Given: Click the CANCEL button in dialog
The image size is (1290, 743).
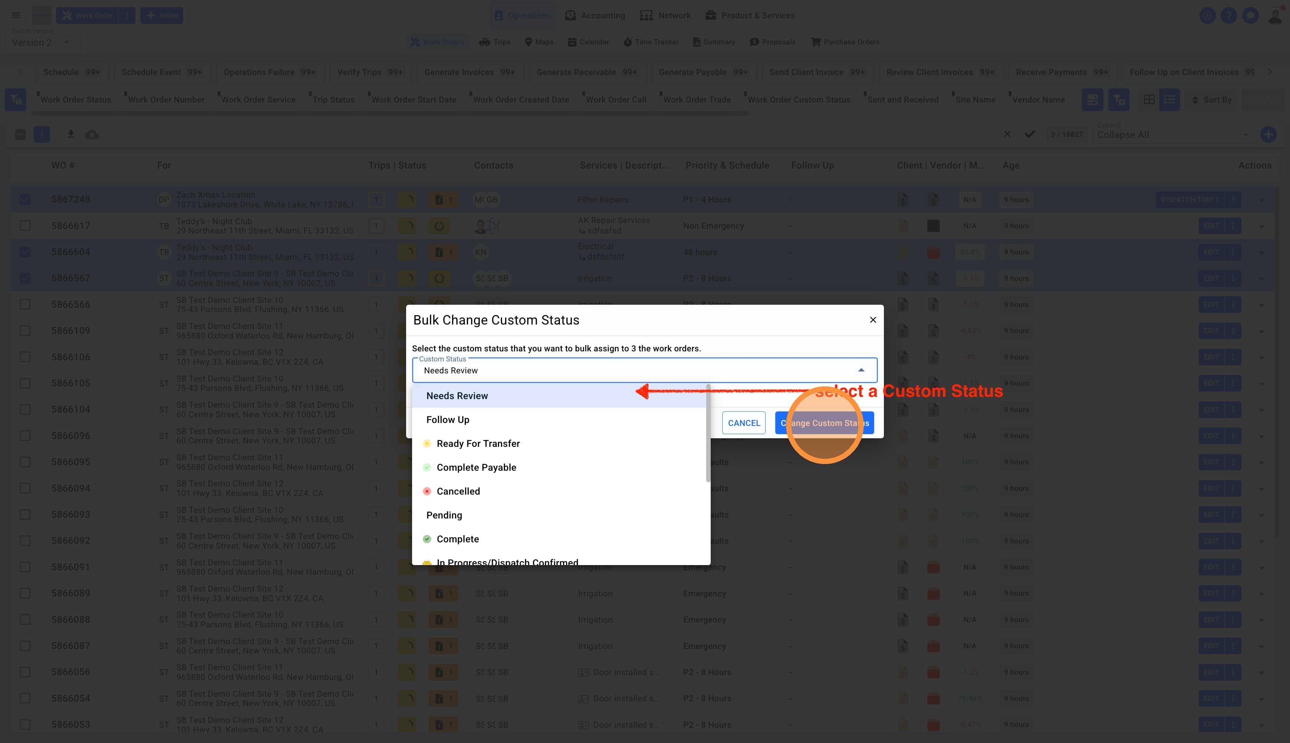Looking at the screenshot, I should (744, 423).
